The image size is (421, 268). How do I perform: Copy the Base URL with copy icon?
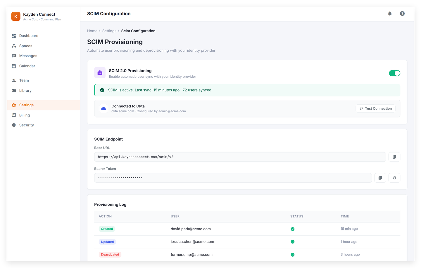pos(394,157)
